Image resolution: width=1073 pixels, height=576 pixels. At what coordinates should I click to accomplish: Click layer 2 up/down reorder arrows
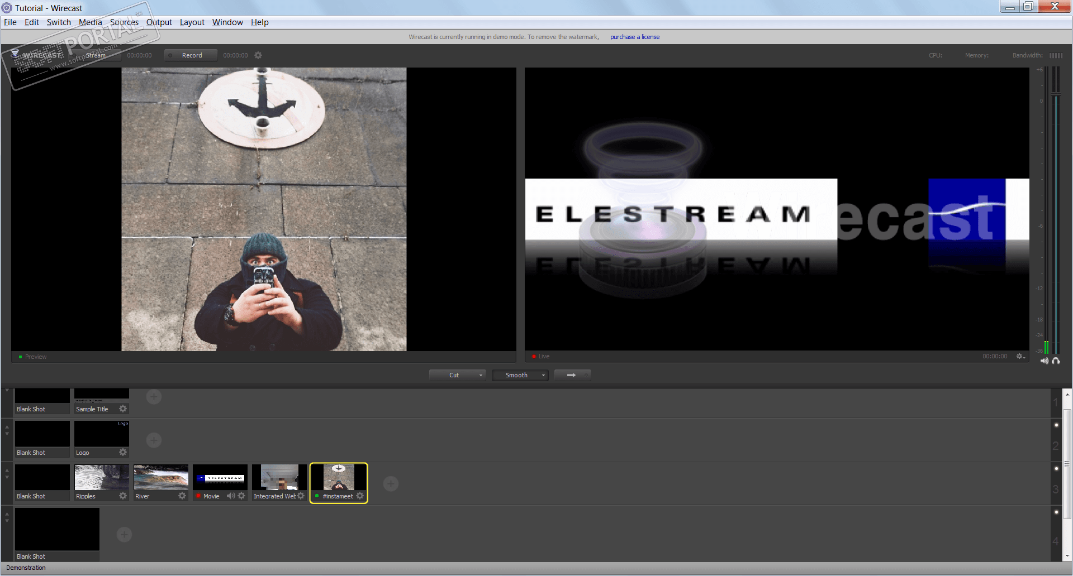pyautogui.click(x=7, y=430)
